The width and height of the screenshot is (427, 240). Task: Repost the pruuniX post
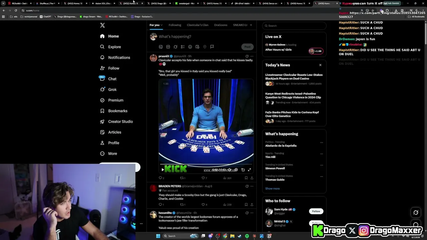(183, 178)
